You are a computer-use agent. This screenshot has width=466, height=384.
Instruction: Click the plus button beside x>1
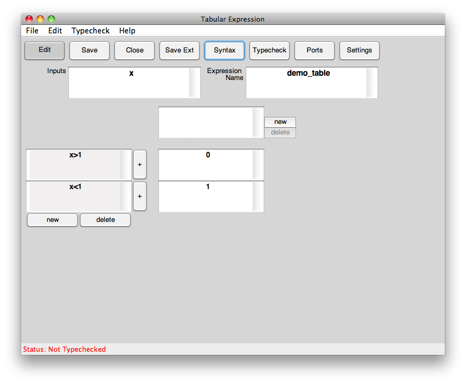pos(140,165)
